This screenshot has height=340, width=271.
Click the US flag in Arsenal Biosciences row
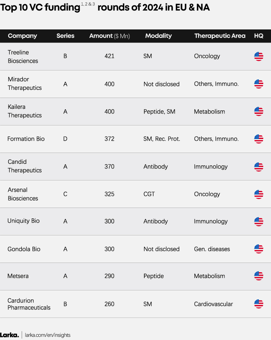pos(259,194)
